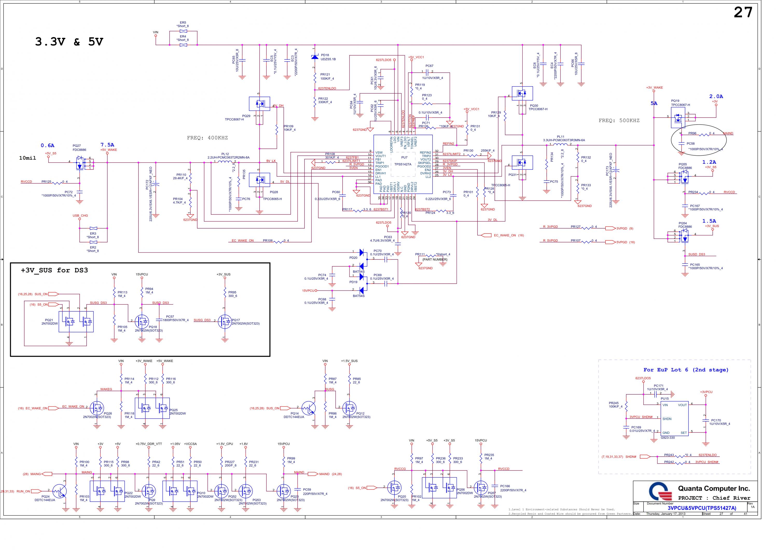Select the PQ29 MOSFET symbol
Screen dimensions: 778x550
[x=259, y=103]
